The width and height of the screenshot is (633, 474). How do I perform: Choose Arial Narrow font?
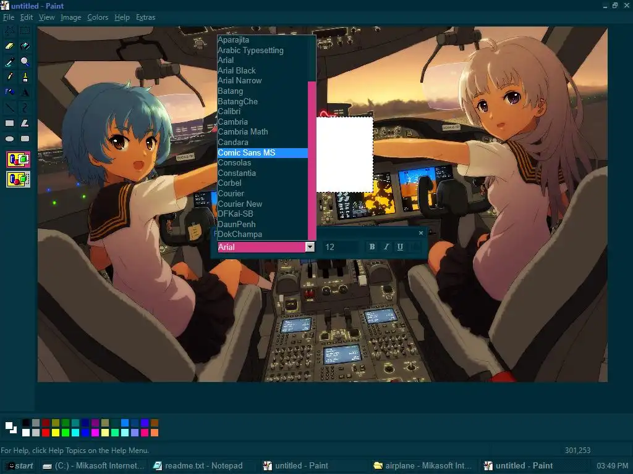(x=262, y=81)
